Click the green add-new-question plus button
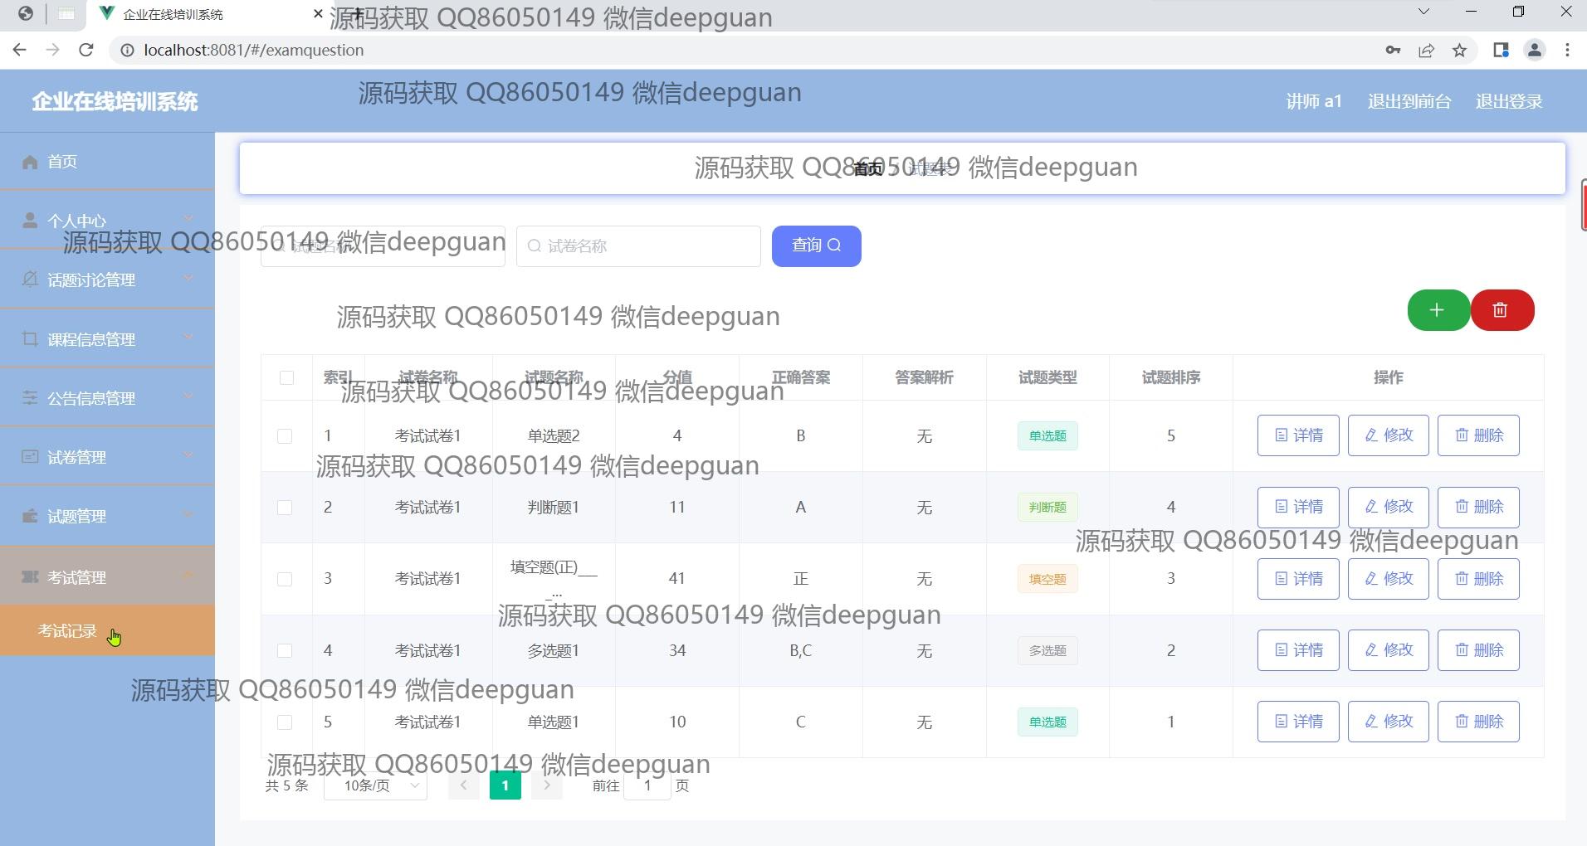This screenshot has height=846, width=1587. click(1438, 310)
